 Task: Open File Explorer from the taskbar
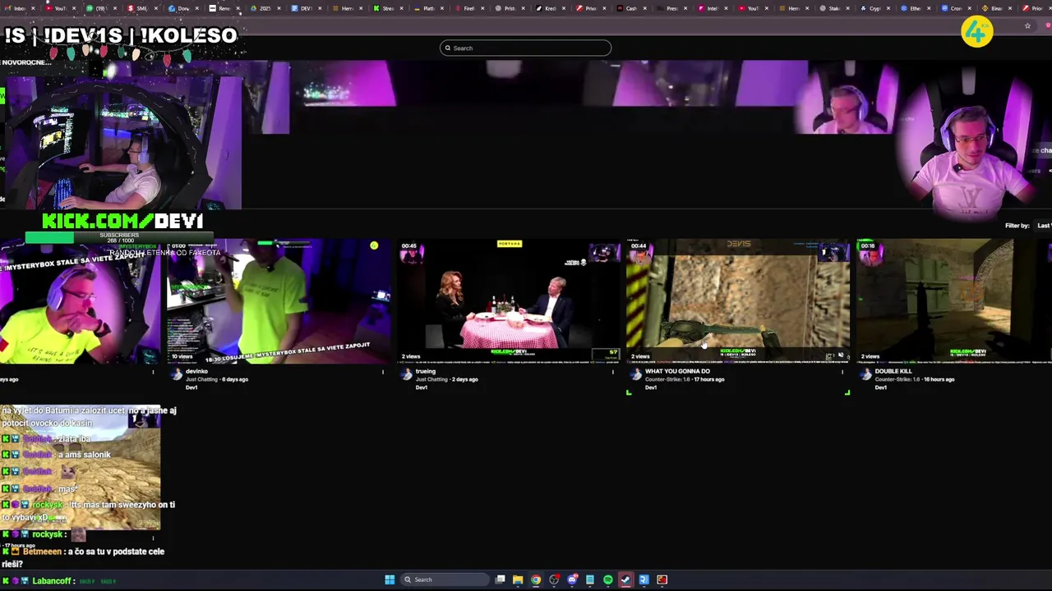pyautogui.click(x=518, y=580)
